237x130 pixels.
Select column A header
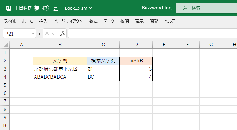coord(21,45)
